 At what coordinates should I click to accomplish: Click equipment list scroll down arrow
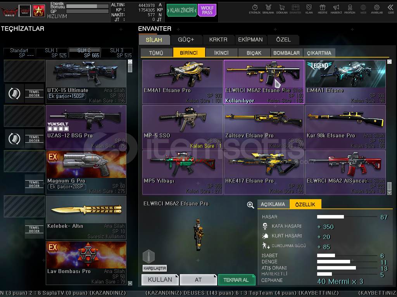click(x=130, y=283)
